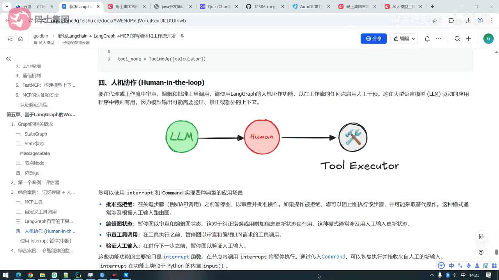Click the browser address bar URL
The width and height of the screenshot is (499, 280).
(x=119, y=21)
